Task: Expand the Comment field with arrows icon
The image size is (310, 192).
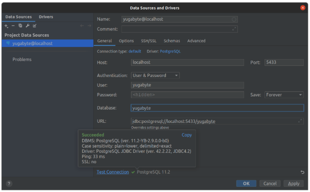Action: 234,29
